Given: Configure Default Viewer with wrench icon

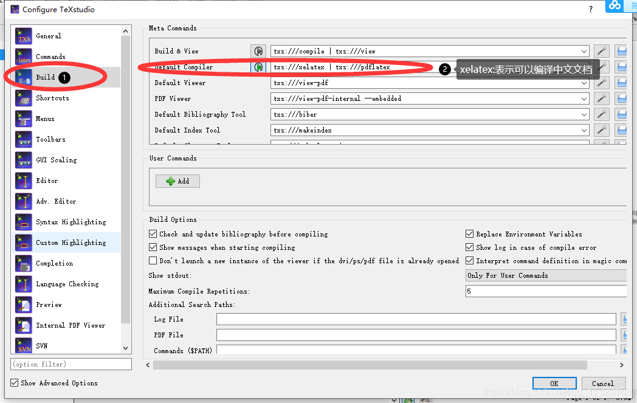Looking at the screenshot, I should point(601,83).
